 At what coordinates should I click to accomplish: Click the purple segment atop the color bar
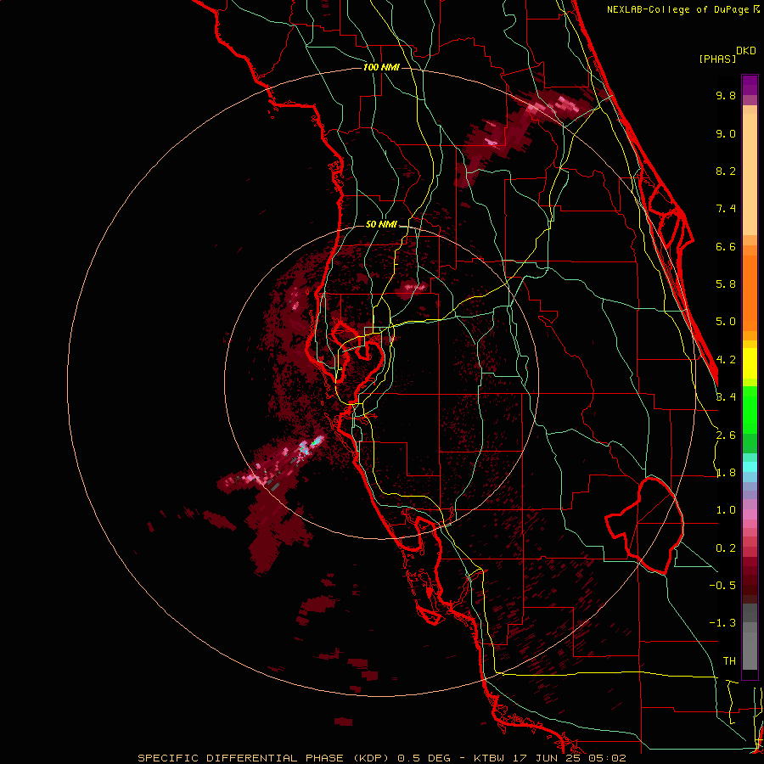[750, 85]
